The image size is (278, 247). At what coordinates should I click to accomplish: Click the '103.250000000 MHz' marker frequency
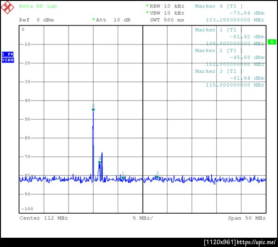[x=235, y=20]
